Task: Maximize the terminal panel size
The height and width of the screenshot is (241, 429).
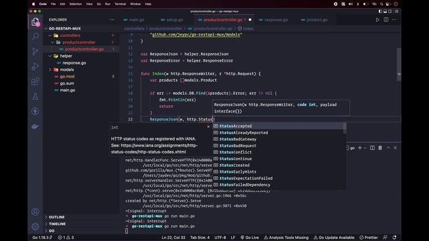Action: pos(388,148)
